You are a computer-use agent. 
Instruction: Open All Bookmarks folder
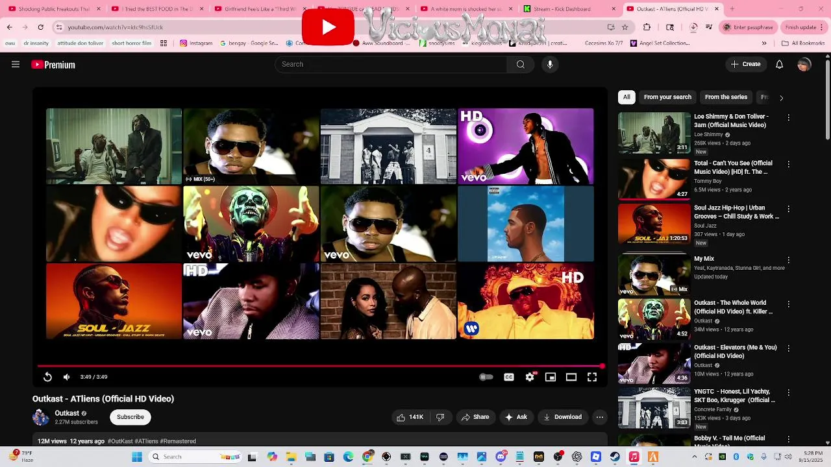tap(803, 43)
